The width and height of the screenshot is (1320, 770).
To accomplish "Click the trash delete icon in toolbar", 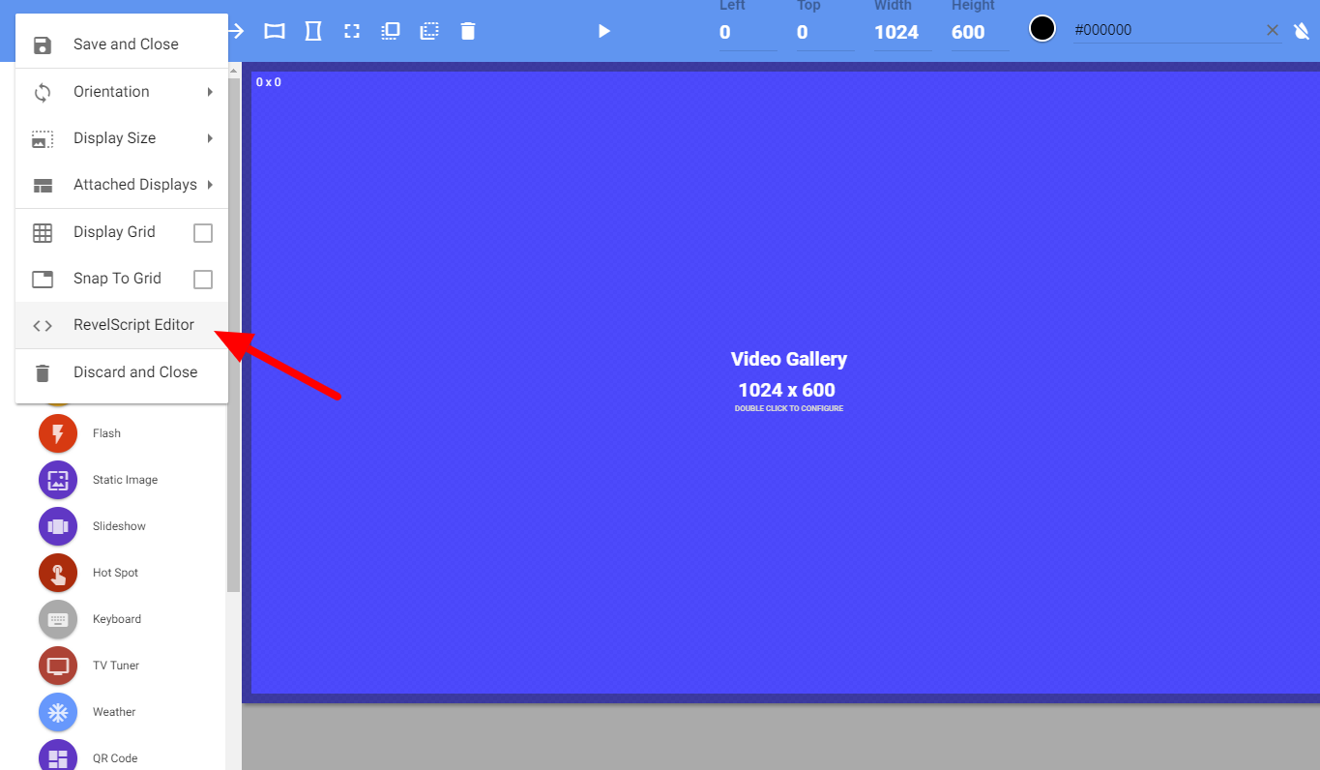I will click(468, 31).
